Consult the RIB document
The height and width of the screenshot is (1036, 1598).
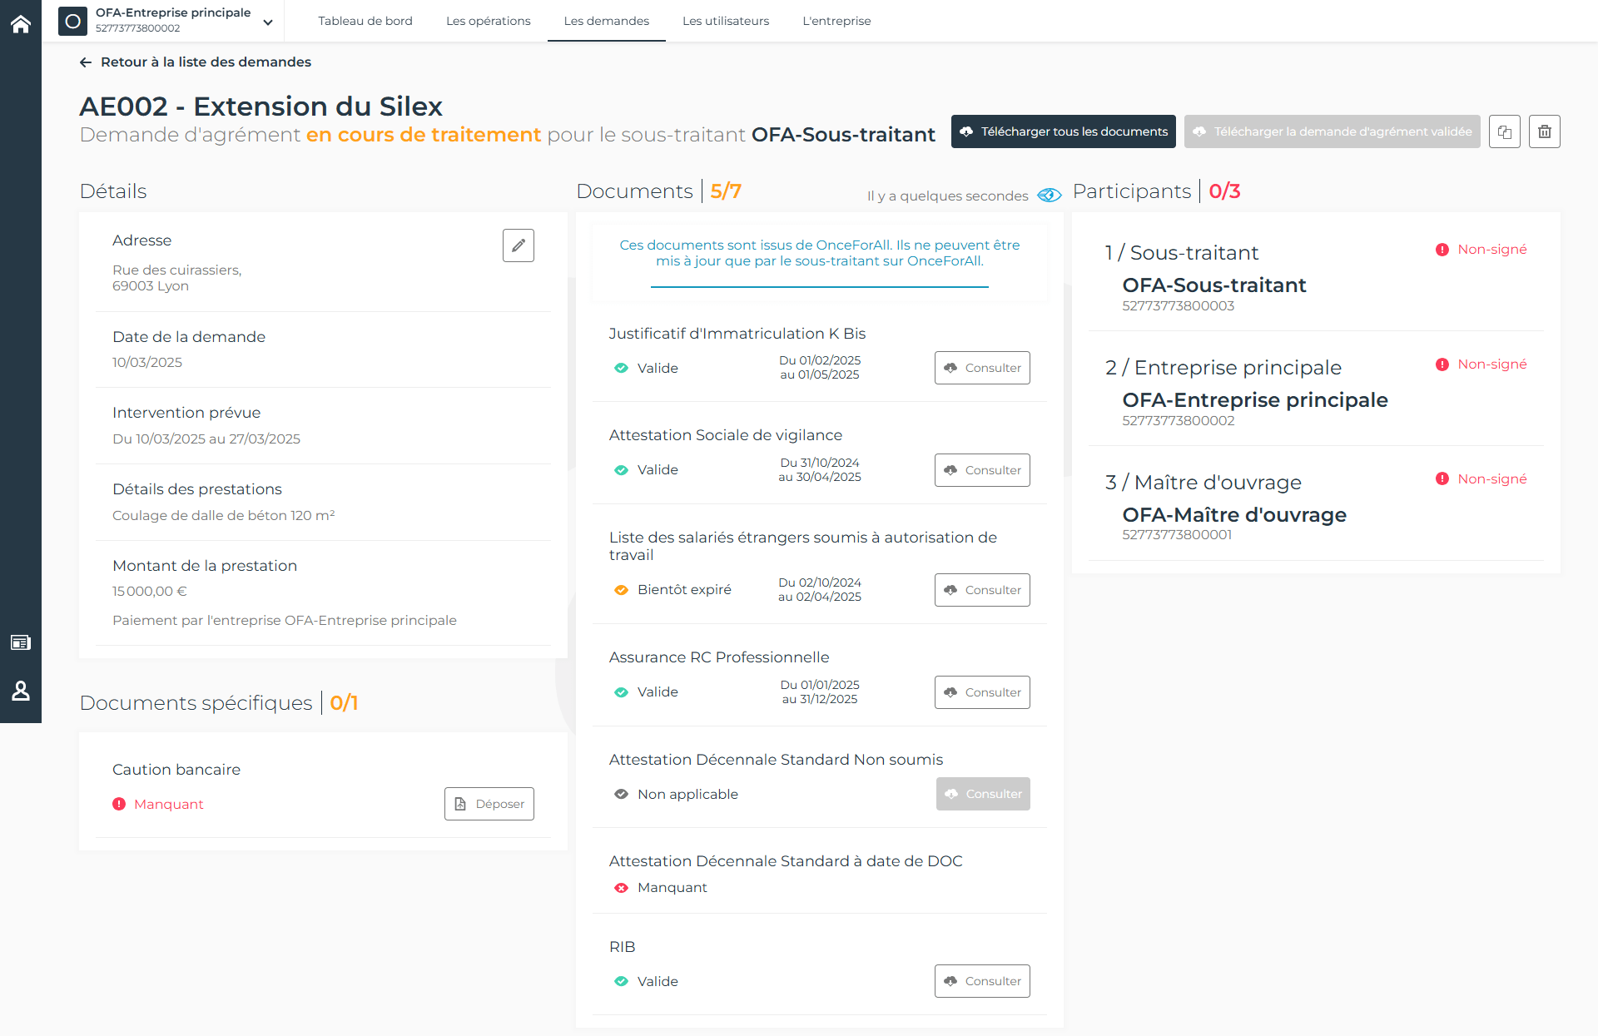(x=981, y=981)
